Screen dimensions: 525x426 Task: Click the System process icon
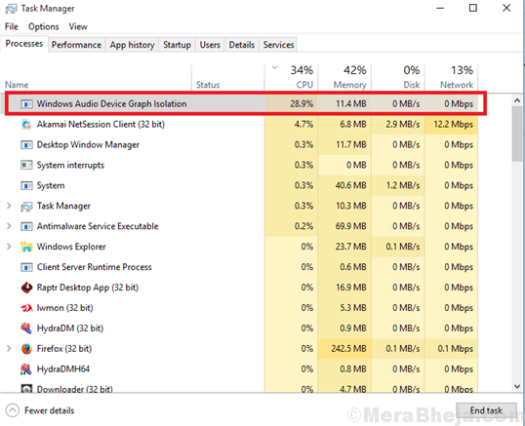(x=26, y=185)
